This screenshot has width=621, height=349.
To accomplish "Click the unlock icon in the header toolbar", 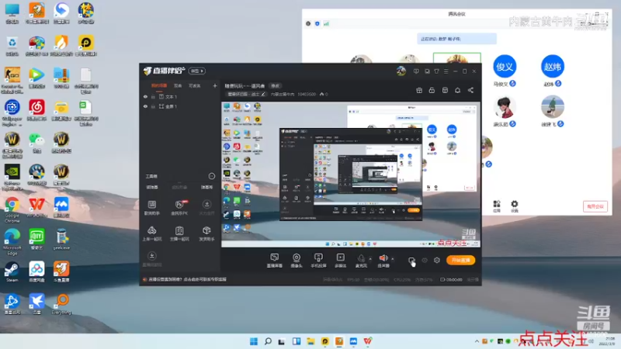I will click(432, 90).
